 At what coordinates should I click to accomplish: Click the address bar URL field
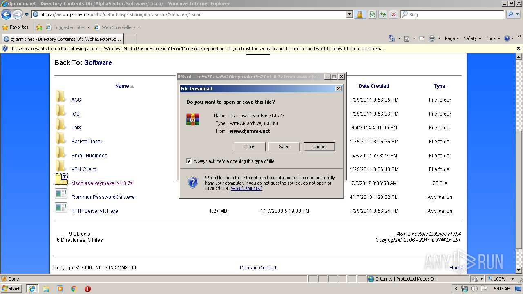(x=189, y=15)
